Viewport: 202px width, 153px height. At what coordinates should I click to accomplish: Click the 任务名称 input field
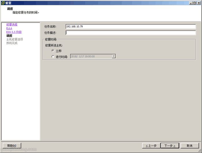coord(131,27)
